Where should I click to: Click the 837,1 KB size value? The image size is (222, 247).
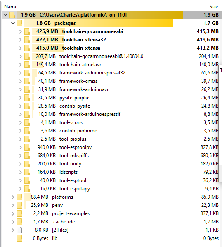210,213
